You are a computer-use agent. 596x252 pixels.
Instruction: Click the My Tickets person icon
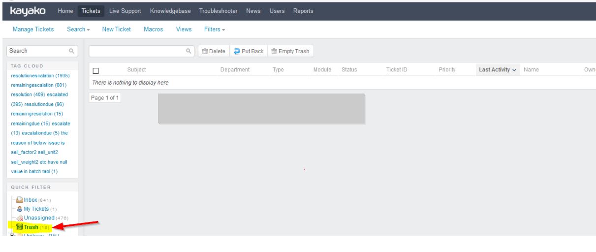20,209
